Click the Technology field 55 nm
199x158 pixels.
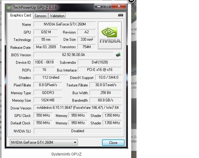point(46,39)
